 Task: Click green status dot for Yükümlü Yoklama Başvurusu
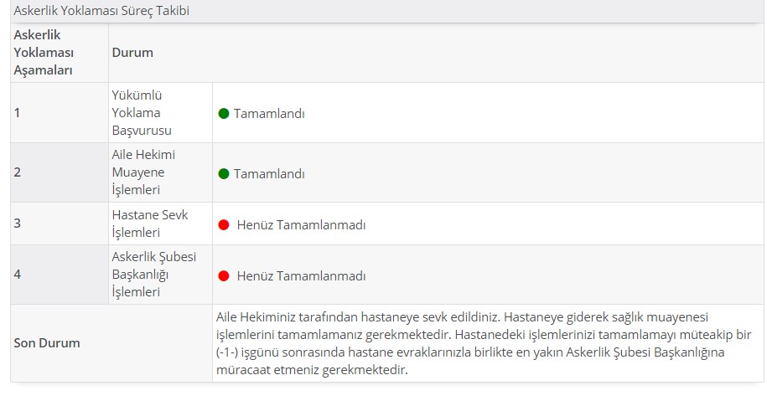pyautogui.click(x=224, y=114)
